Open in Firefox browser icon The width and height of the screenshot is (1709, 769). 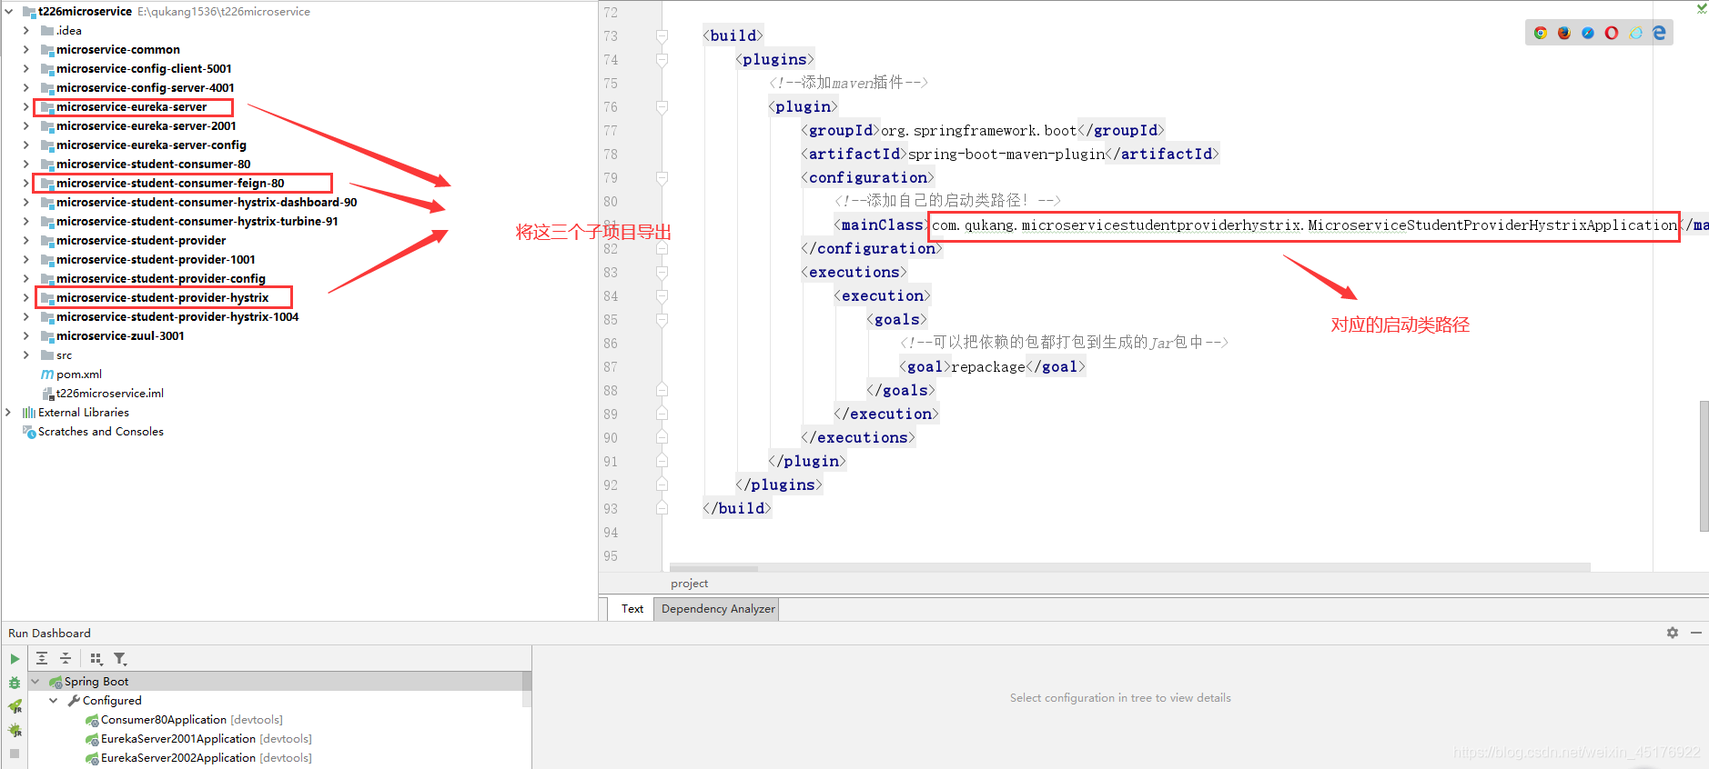pos(1563,33)
